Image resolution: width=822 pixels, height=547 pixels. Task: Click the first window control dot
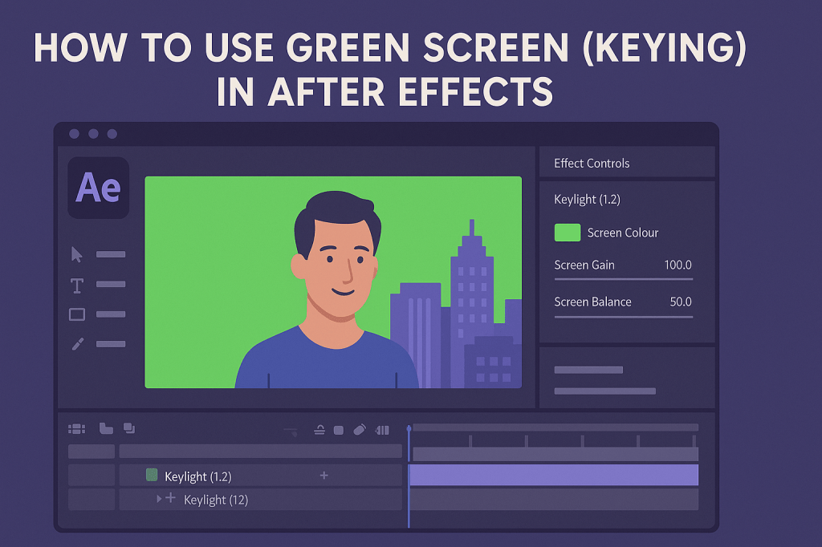click(x=74, y=134)
